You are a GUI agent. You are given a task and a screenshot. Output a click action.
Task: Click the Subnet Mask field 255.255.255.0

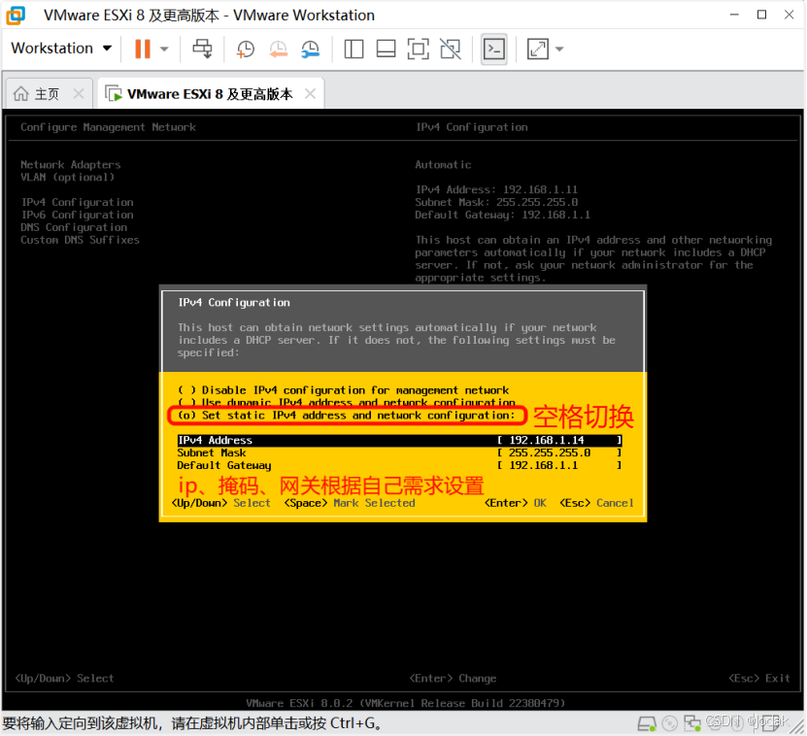[559, 452]
